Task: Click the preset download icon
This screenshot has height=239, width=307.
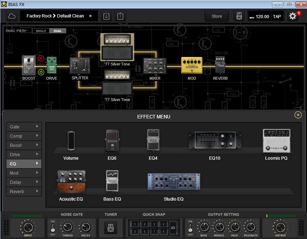Action: tap(106, 16)
